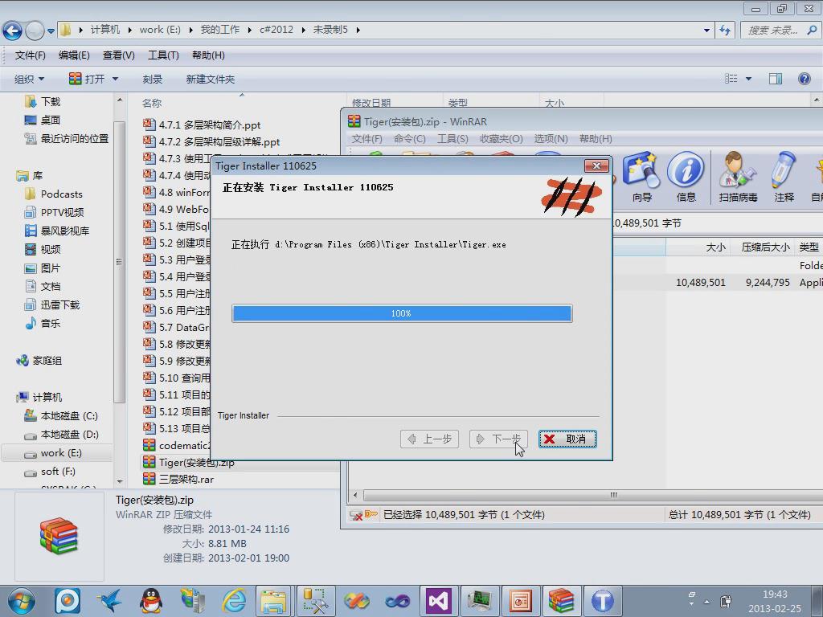The image size is (823, 617).
Task: Run 扫描病毒 virus scan in WinRAR
Action: (x=738, y=177)
